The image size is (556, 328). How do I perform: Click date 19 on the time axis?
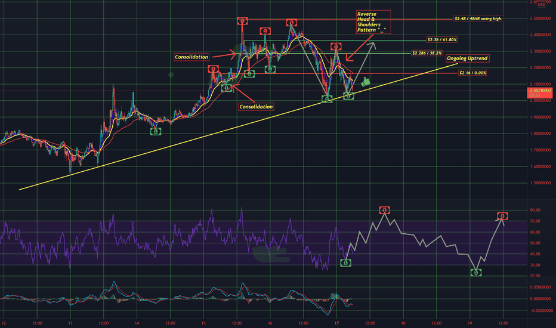(x=469, y=323)
